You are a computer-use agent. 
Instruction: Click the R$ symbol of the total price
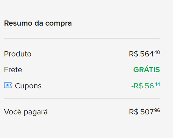click(133, 112)
